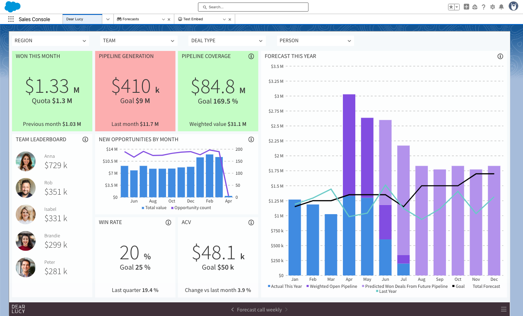Close the Test Embed tab

[x=230, y=19]
